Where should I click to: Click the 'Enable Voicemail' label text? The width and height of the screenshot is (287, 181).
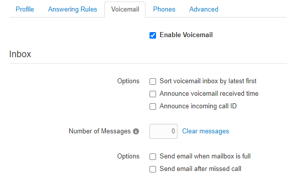(x=186, y=35)
